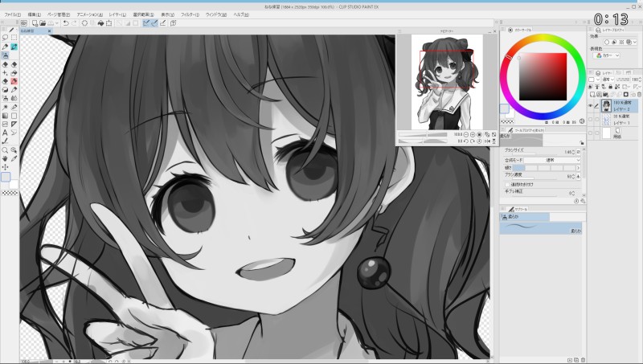Toggle the second highlighted snap icon in command bar
The width and height of the screenshot is (643, 364).
click(x=154, y=23)
